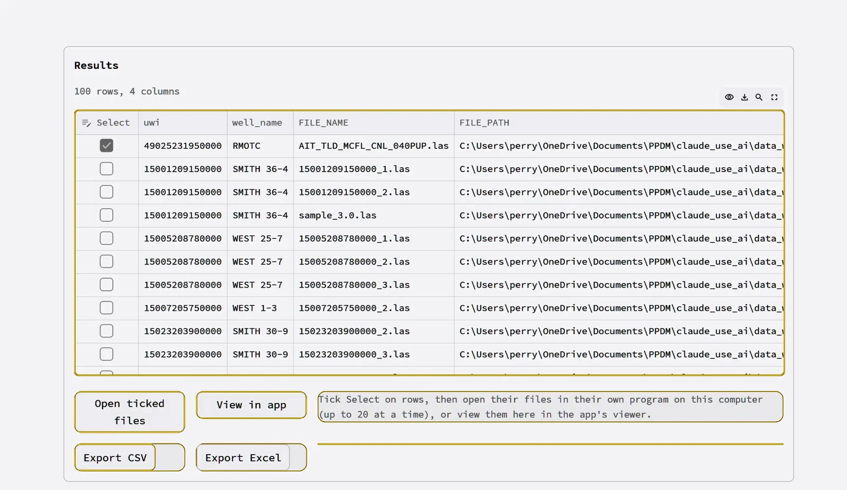Image resolution: width=847 pixels, height=490 pixels.
Task: Toggle column visibility eye icon
Action: (729, 97)
